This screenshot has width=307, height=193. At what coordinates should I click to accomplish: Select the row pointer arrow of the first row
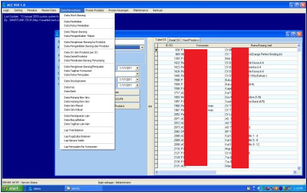[x=156, y=50]
